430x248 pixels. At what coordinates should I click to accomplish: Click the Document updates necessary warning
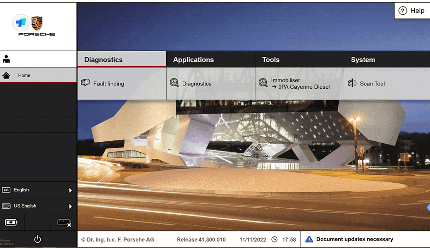[365, 239]
